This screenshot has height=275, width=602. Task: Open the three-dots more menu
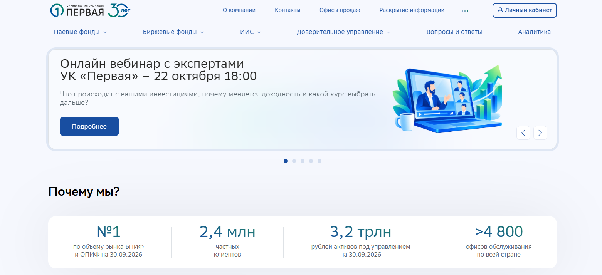point(465,11)
